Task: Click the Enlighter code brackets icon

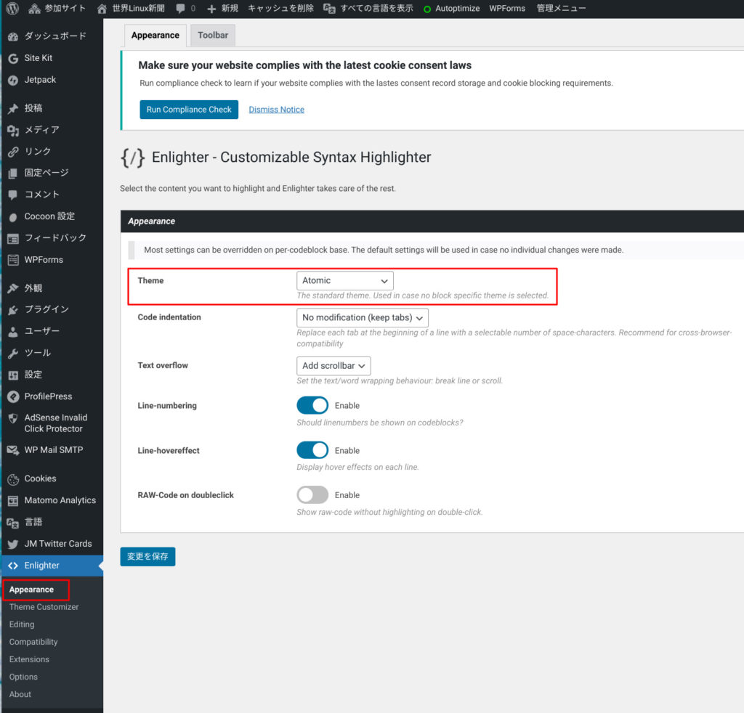Action: (x=13, y=566)
